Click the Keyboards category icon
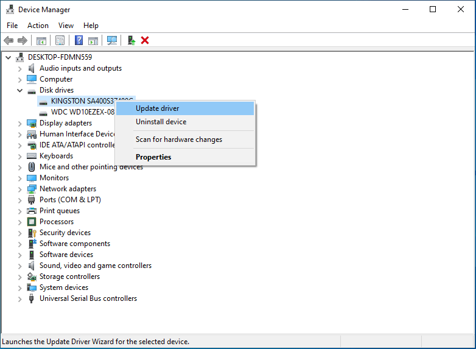The height and width of the screenshot is (349, 476). tap(32, 156)
